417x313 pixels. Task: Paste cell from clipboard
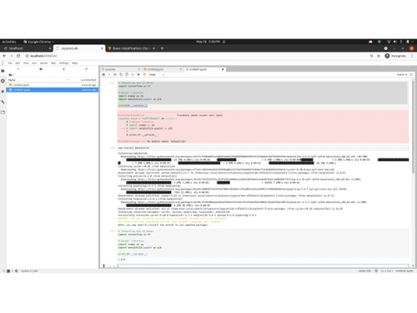127,74
